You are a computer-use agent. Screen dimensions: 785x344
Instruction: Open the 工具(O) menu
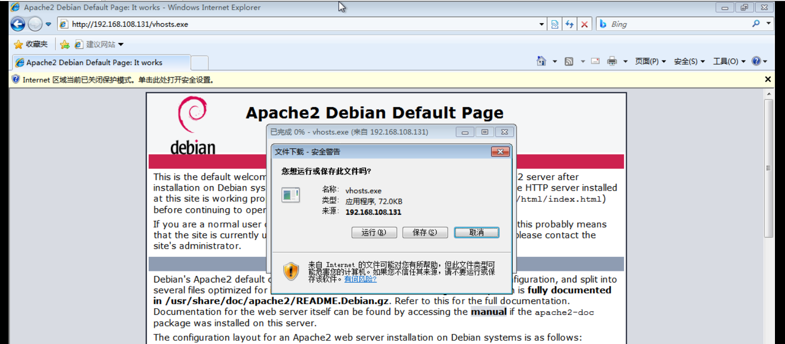click(x=729, y=62)
